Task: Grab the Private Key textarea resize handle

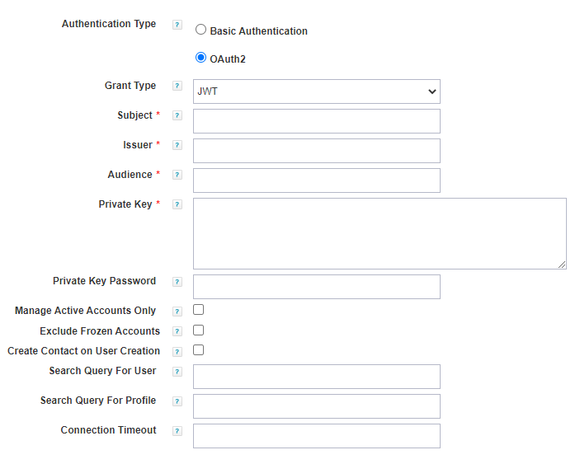Action: pyautogui.click(x=562, y=265)
